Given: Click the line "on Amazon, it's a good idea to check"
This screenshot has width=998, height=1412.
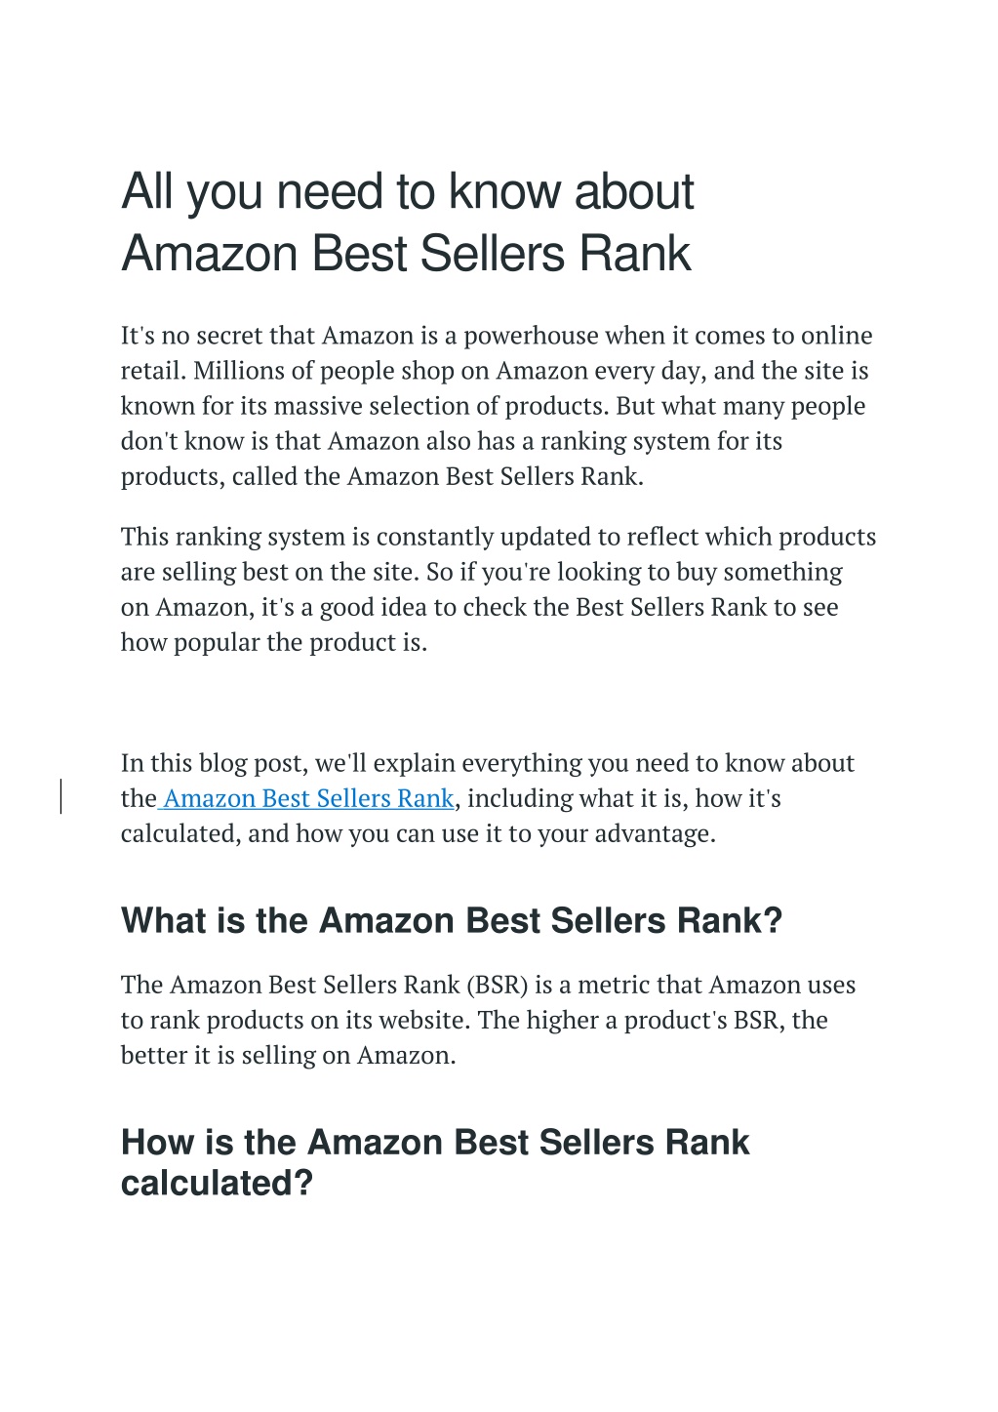Looking at the screenshot, I should 480,607.
